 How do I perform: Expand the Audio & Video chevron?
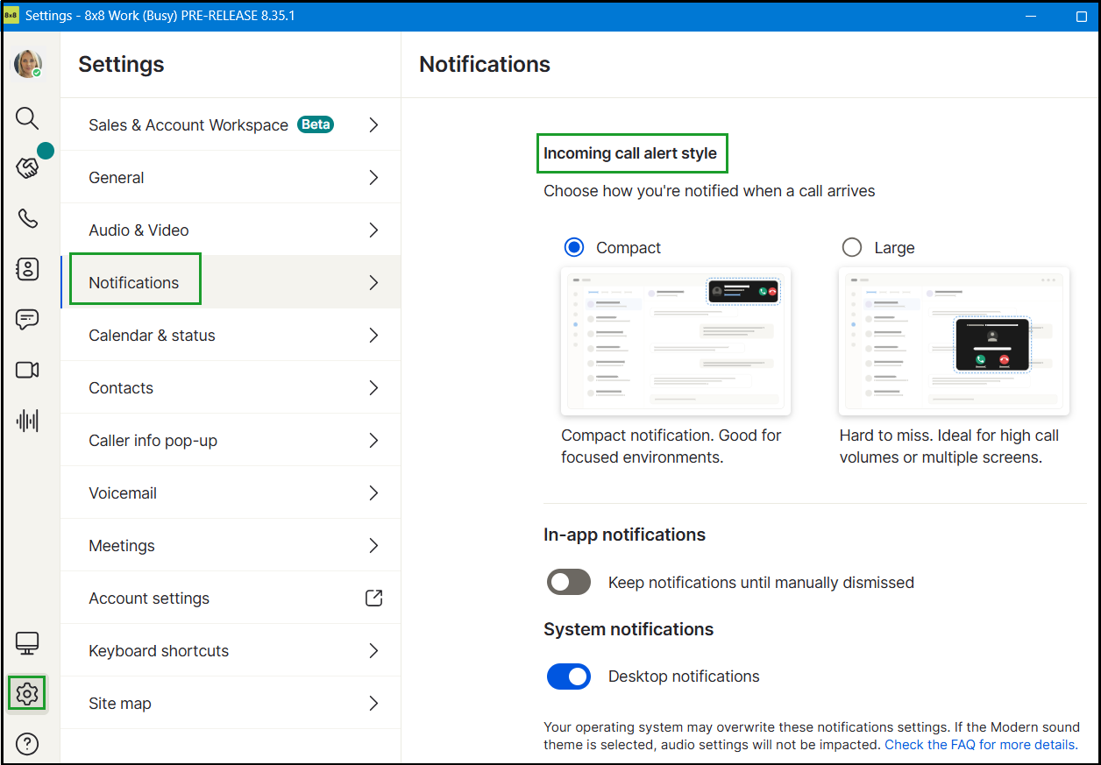pyautogui.click(x=373, y=230)
